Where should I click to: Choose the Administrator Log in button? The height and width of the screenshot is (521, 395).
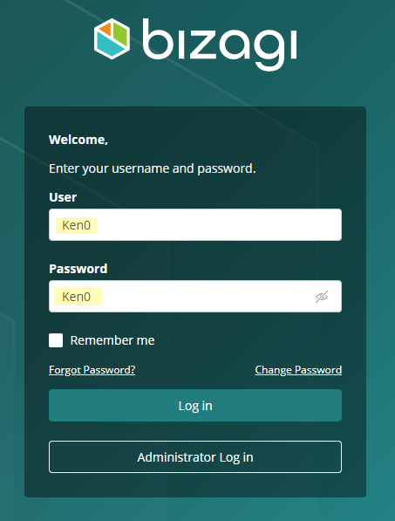195,457
